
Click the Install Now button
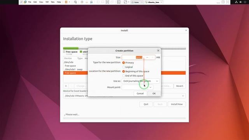(177, 104)
